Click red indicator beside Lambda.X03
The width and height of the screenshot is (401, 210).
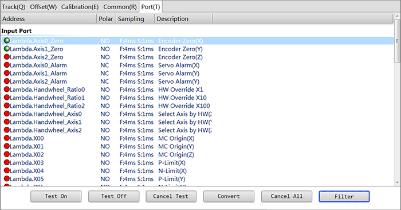pyautogui.click(x=7, y=162)
